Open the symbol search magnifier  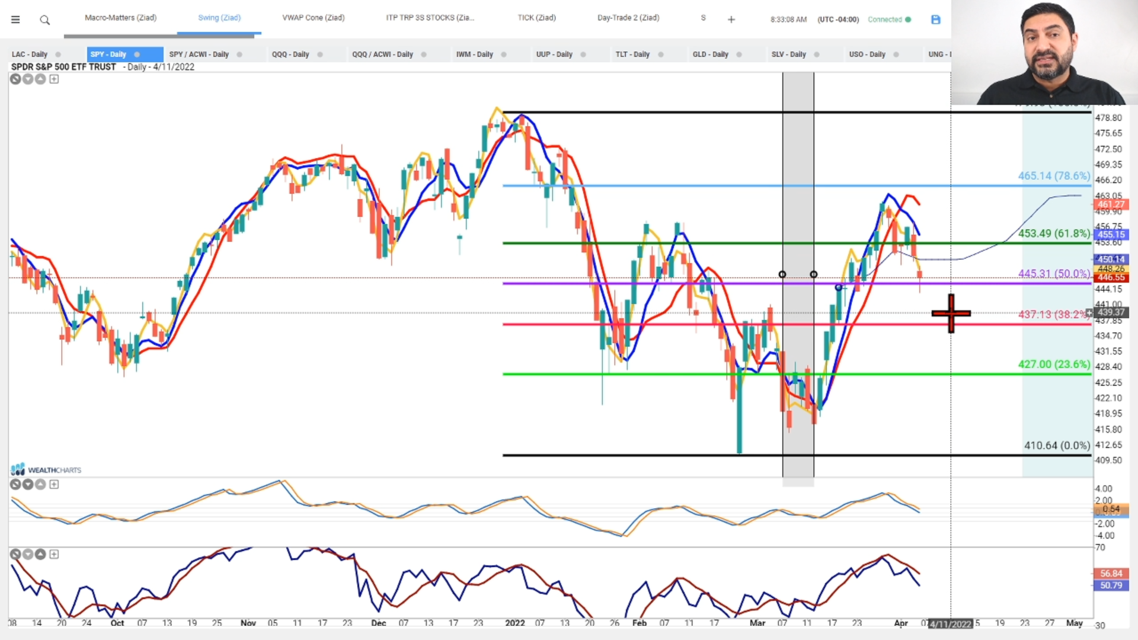point(44,20)
